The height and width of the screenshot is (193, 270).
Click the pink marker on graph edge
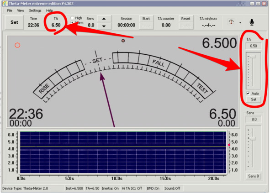229,145
